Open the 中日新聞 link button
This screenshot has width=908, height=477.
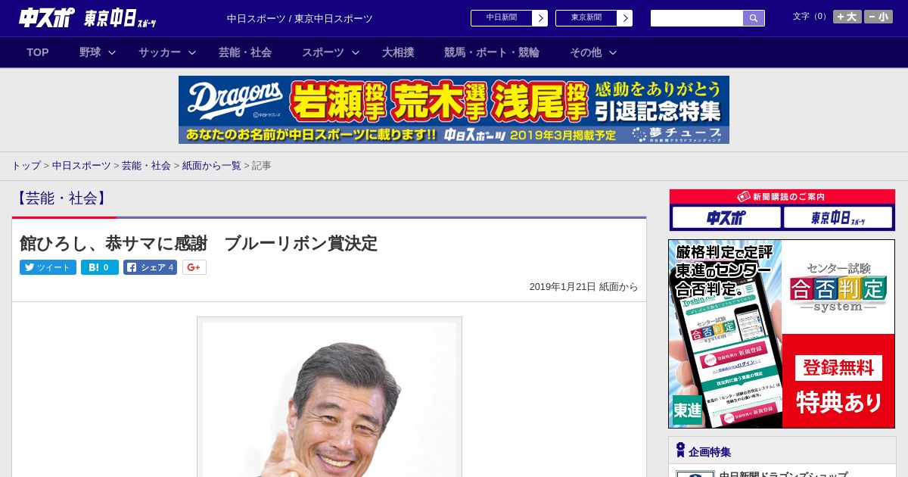pyautogui.click(x=501, y=18)
